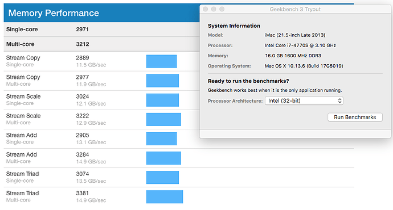This screenshot has height=210, width=393.
Task: Click the Stream Add multi-core bar
Action: pyautogui.click(x=163, y=158)
